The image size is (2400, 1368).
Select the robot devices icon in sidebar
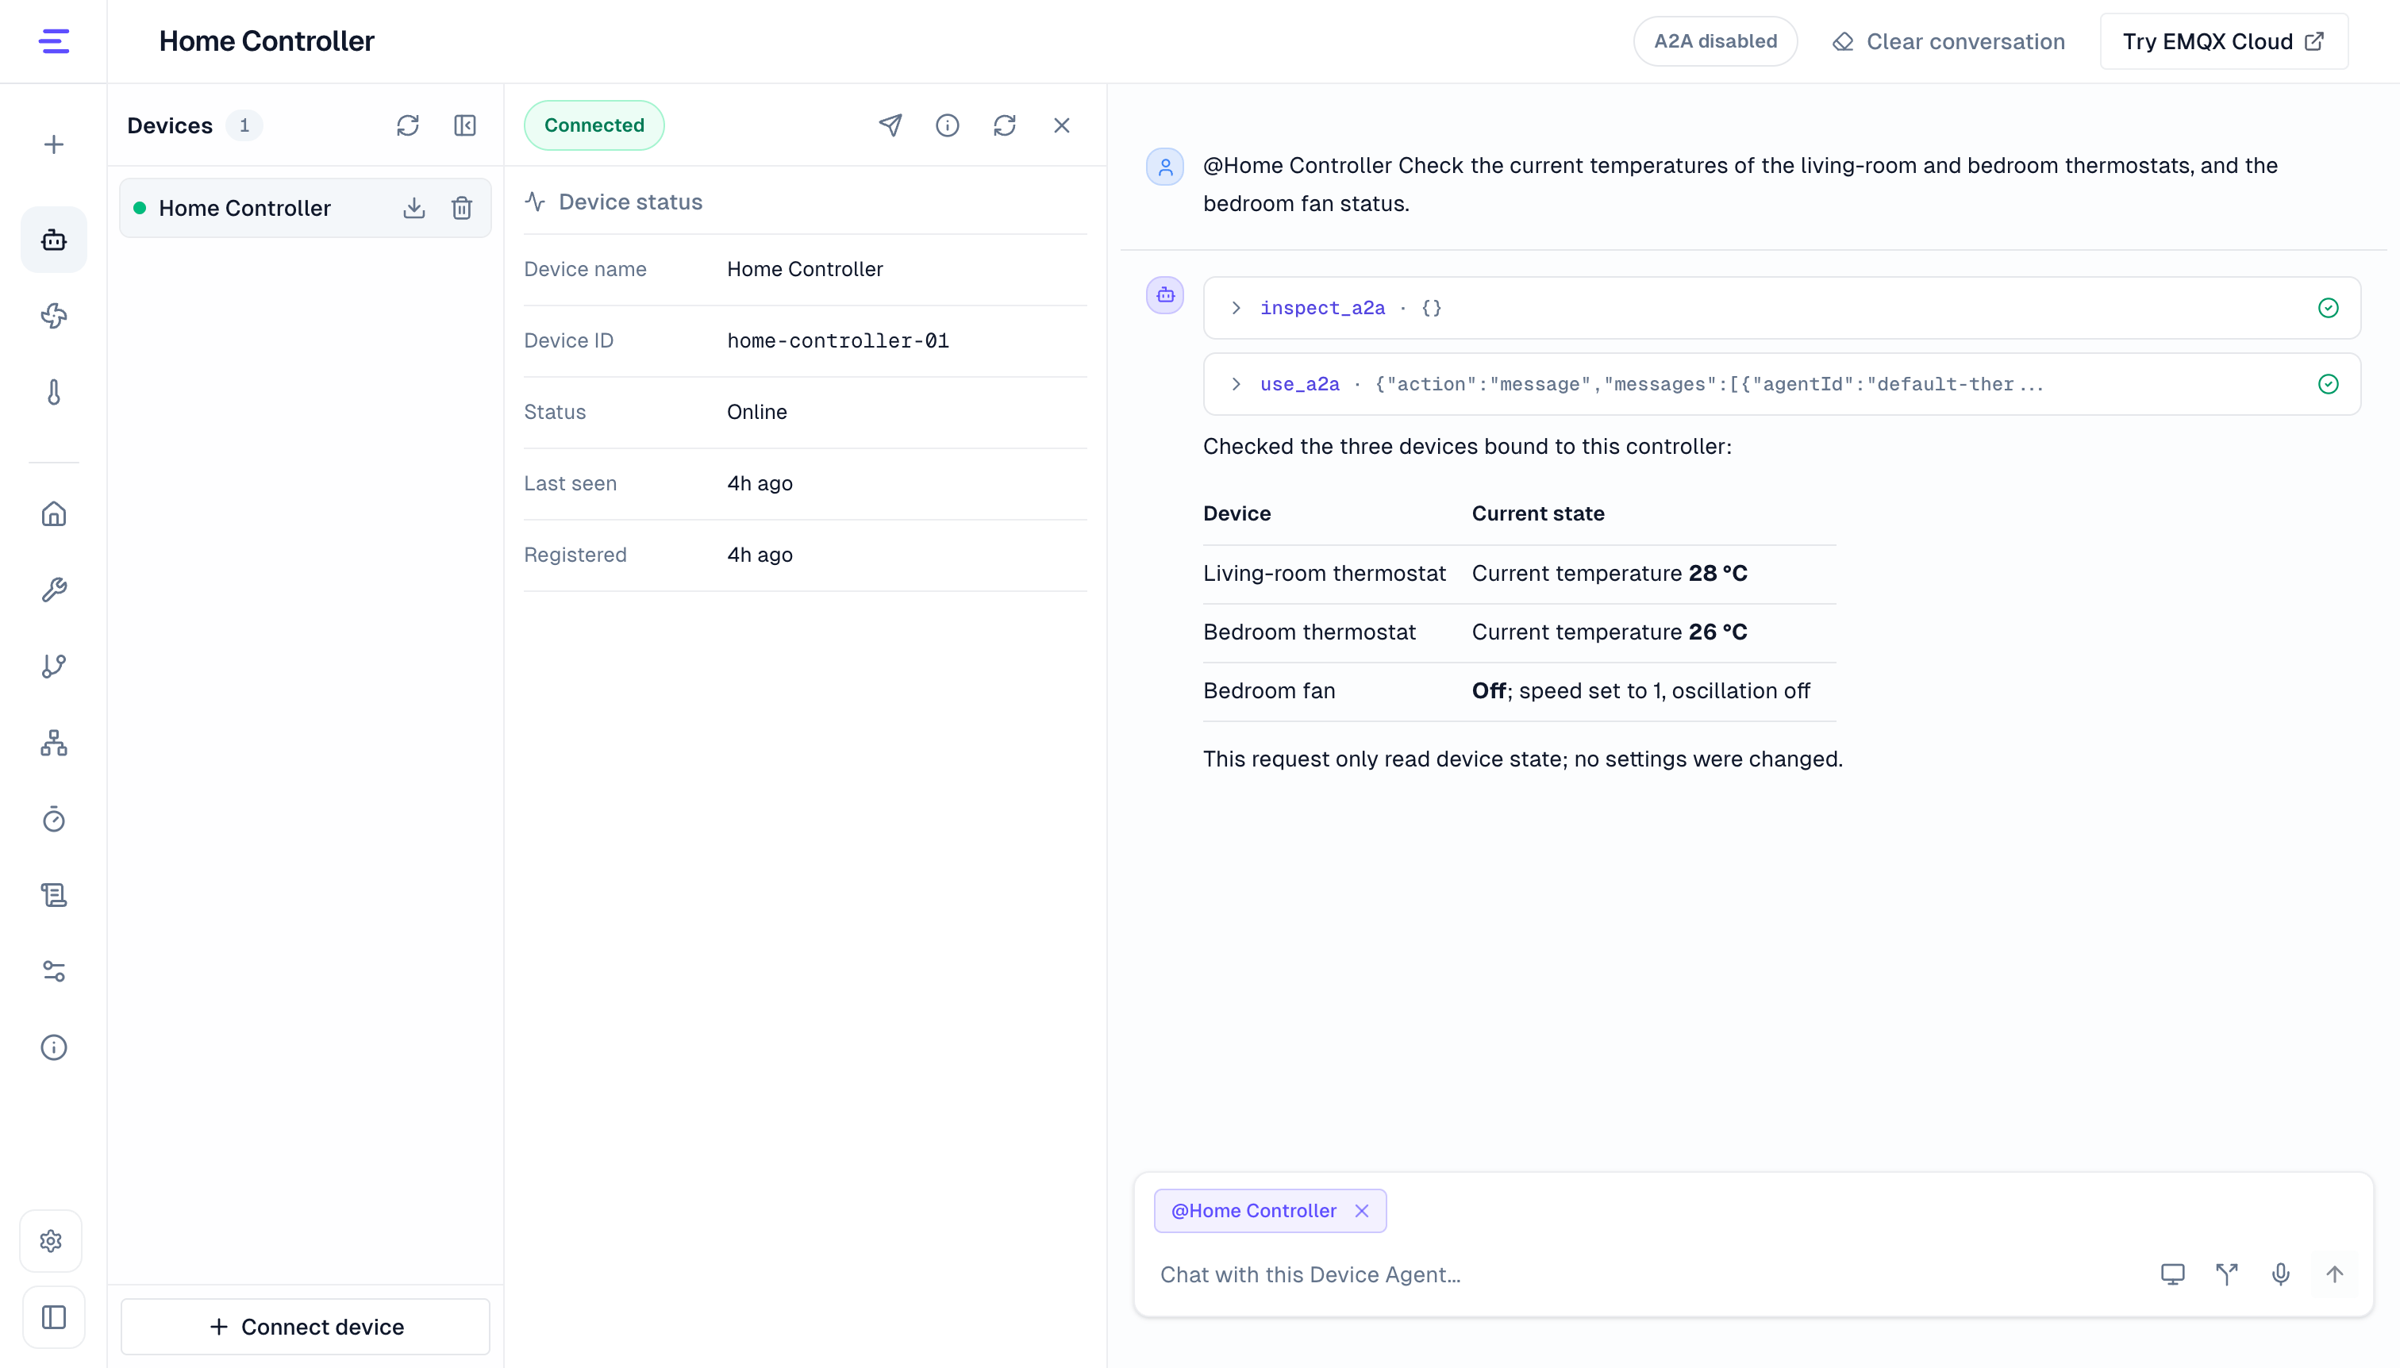[53, 240]
